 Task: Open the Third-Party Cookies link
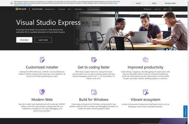[x=26, y=5]
